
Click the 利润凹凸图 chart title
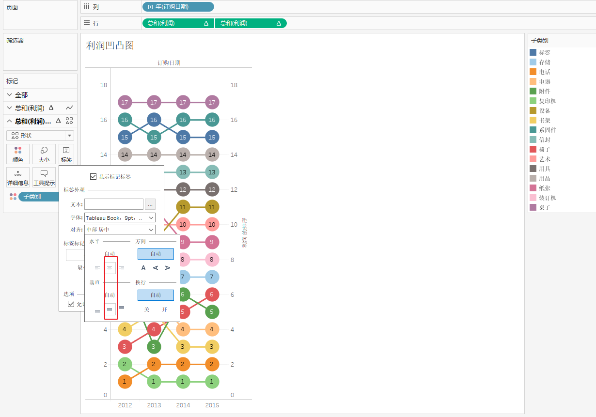[110, 46]
